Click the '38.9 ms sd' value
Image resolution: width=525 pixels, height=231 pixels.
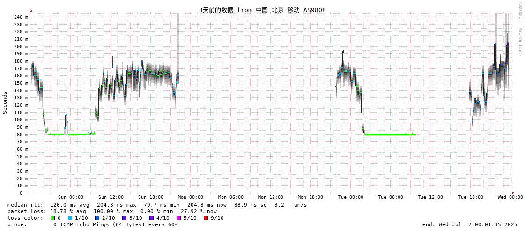click(251, 205)
